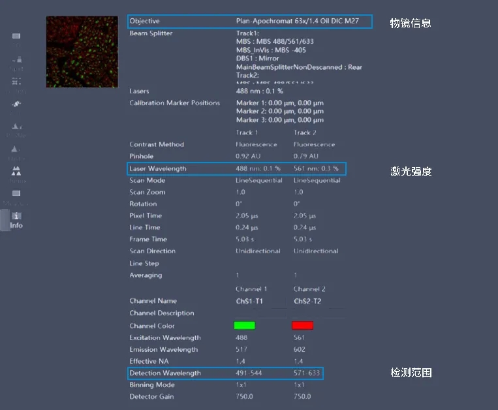
Task: Click the 'DBS1 : Mirror' line
Action: pyautogui.click(x=258, y=59)
